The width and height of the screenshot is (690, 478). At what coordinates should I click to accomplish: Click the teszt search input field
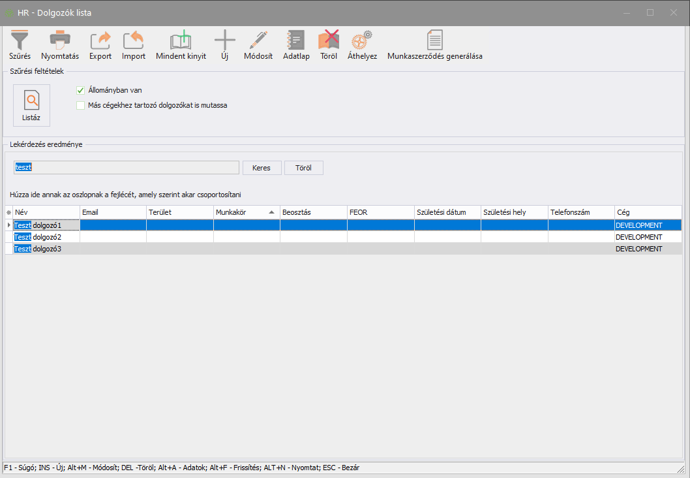coord(127,168)
